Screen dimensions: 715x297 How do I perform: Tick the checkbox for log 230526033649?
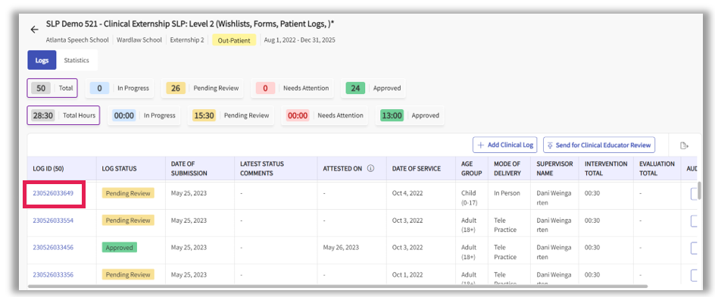695,193
